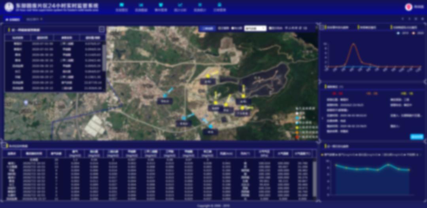Collapse the left alarm table panel square icon
427x208 pixels.
[x=102, y=29]
